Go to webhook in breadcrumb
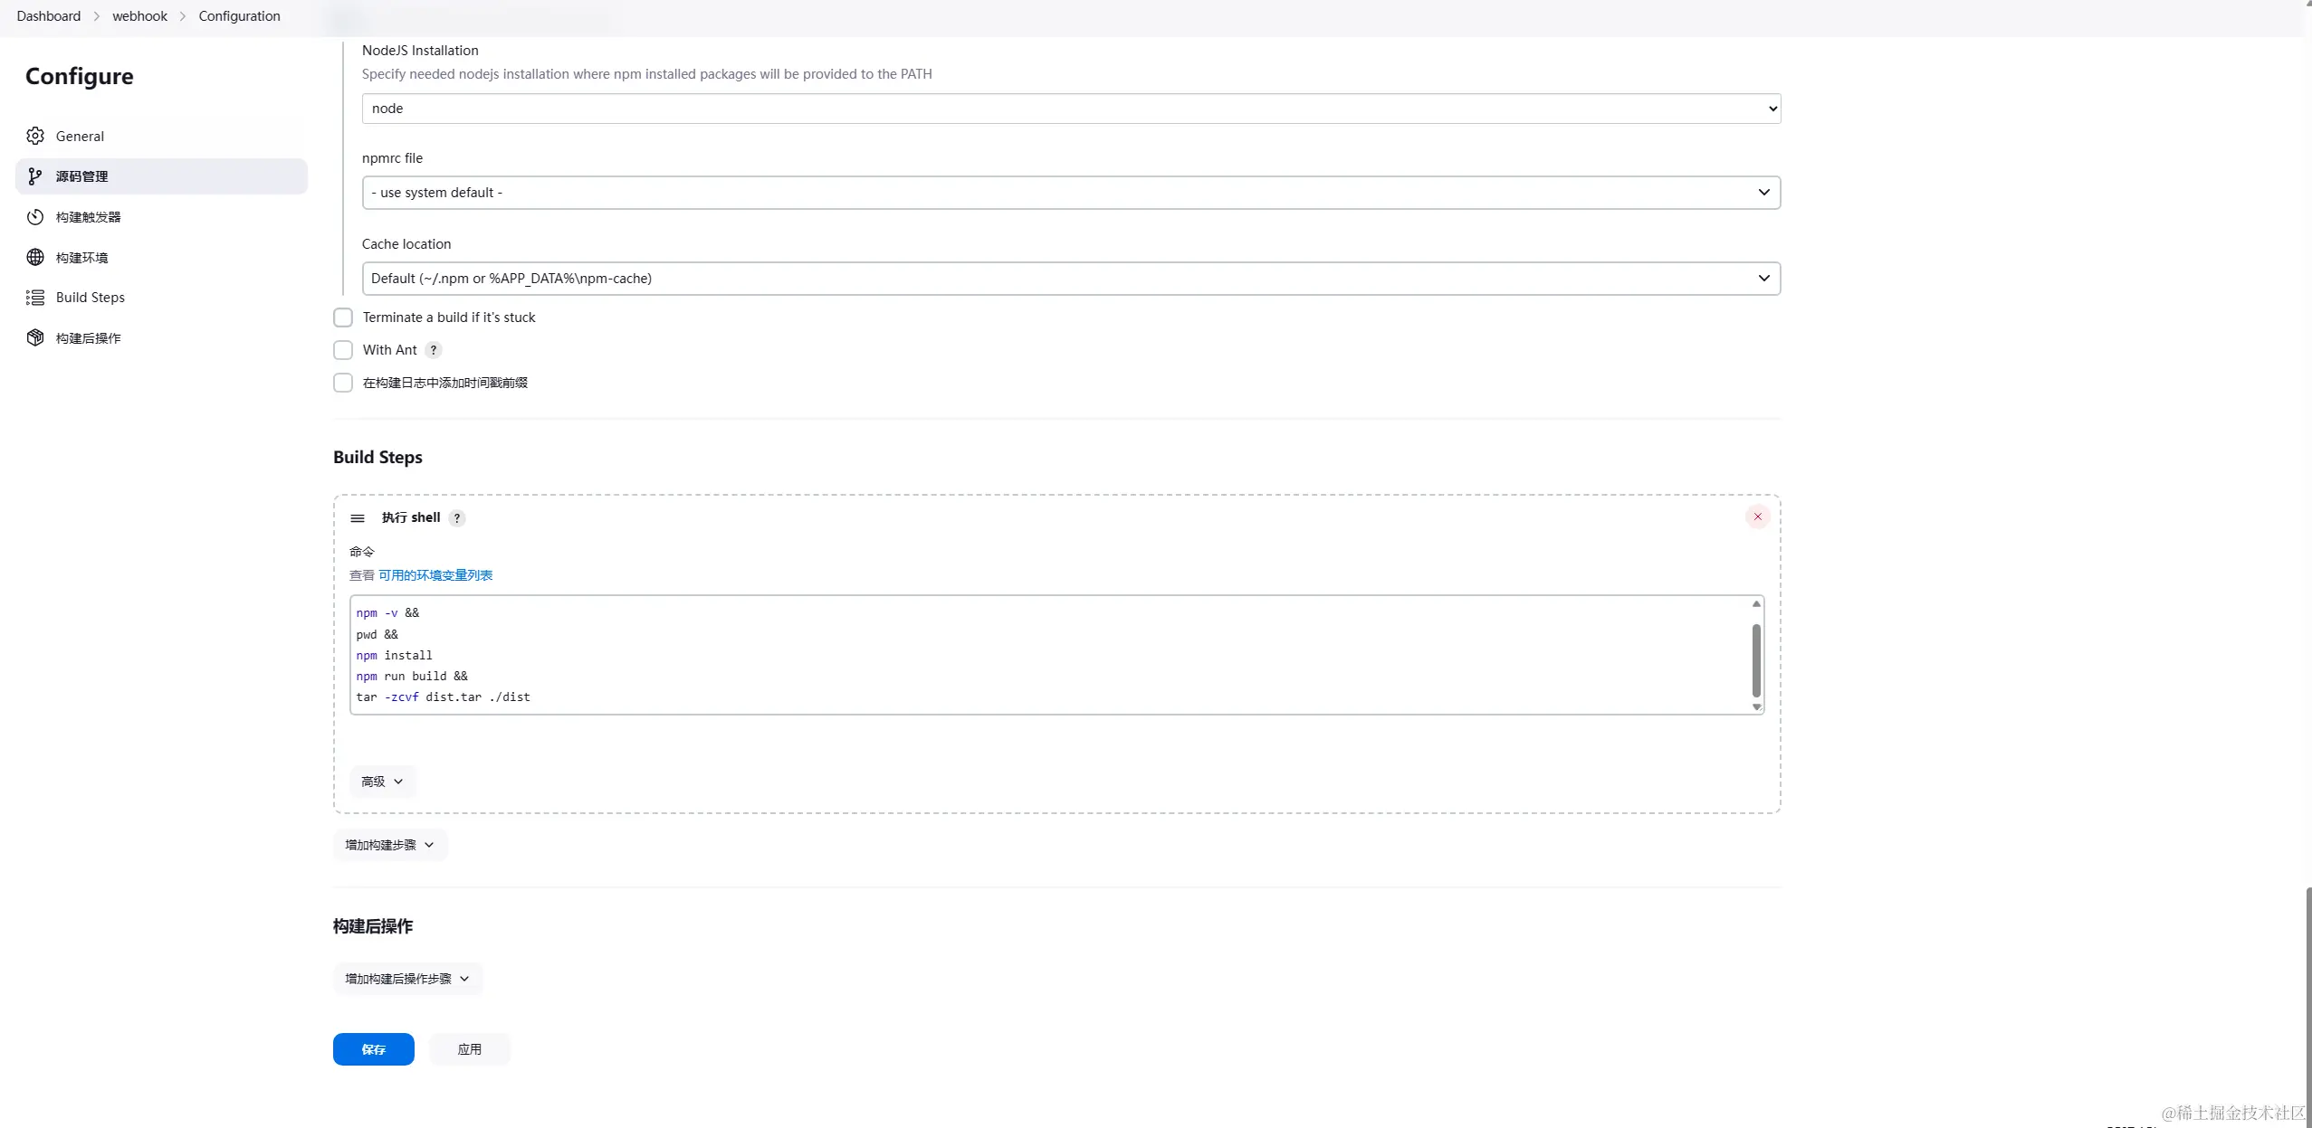This screenshot has width=2312, height=1128. (x=139, y=16)
